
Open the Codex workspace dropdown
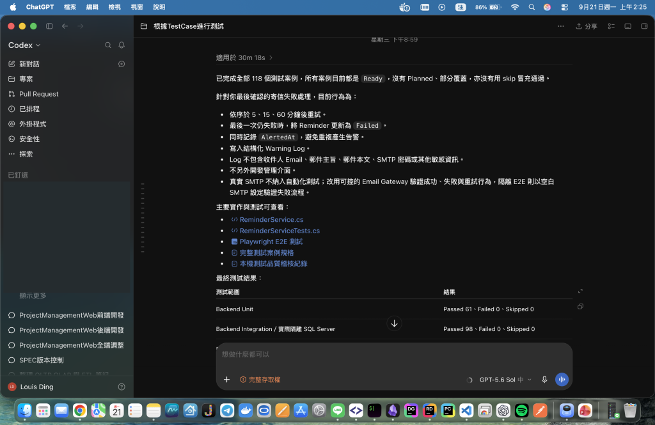click(x=24, y=45)
